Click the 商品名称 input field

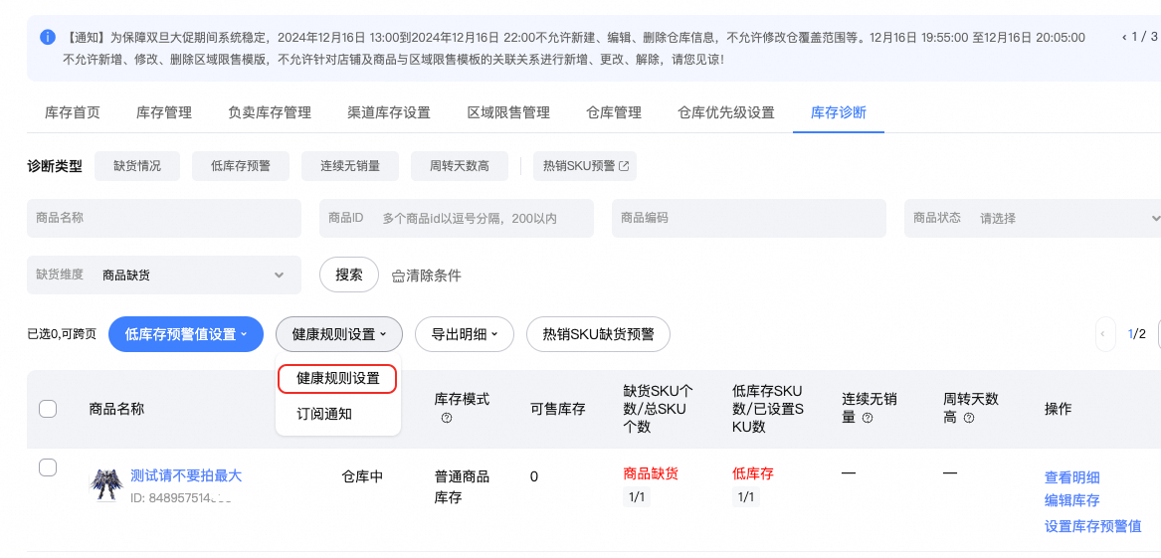pyautogui.click(x=163, y=218)
